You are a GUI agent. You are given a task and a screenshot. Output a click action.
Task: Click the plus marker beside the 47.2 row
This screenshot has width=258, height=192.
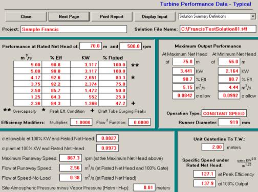click(x=133, y=103)
